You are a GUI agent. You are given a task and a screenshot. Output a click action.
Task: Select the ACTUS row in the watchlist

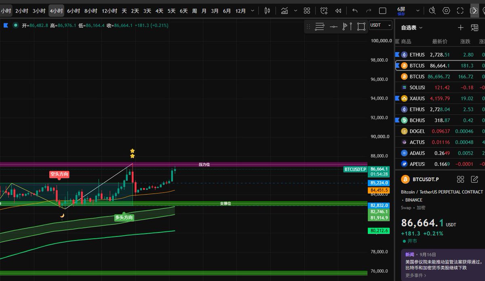pos(440,142)
